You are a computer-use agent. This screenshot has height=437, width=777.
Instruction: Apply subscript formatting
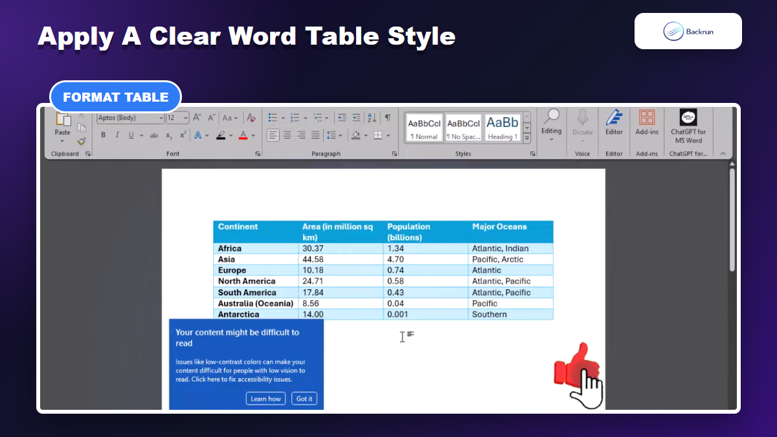tap(169, 135)
